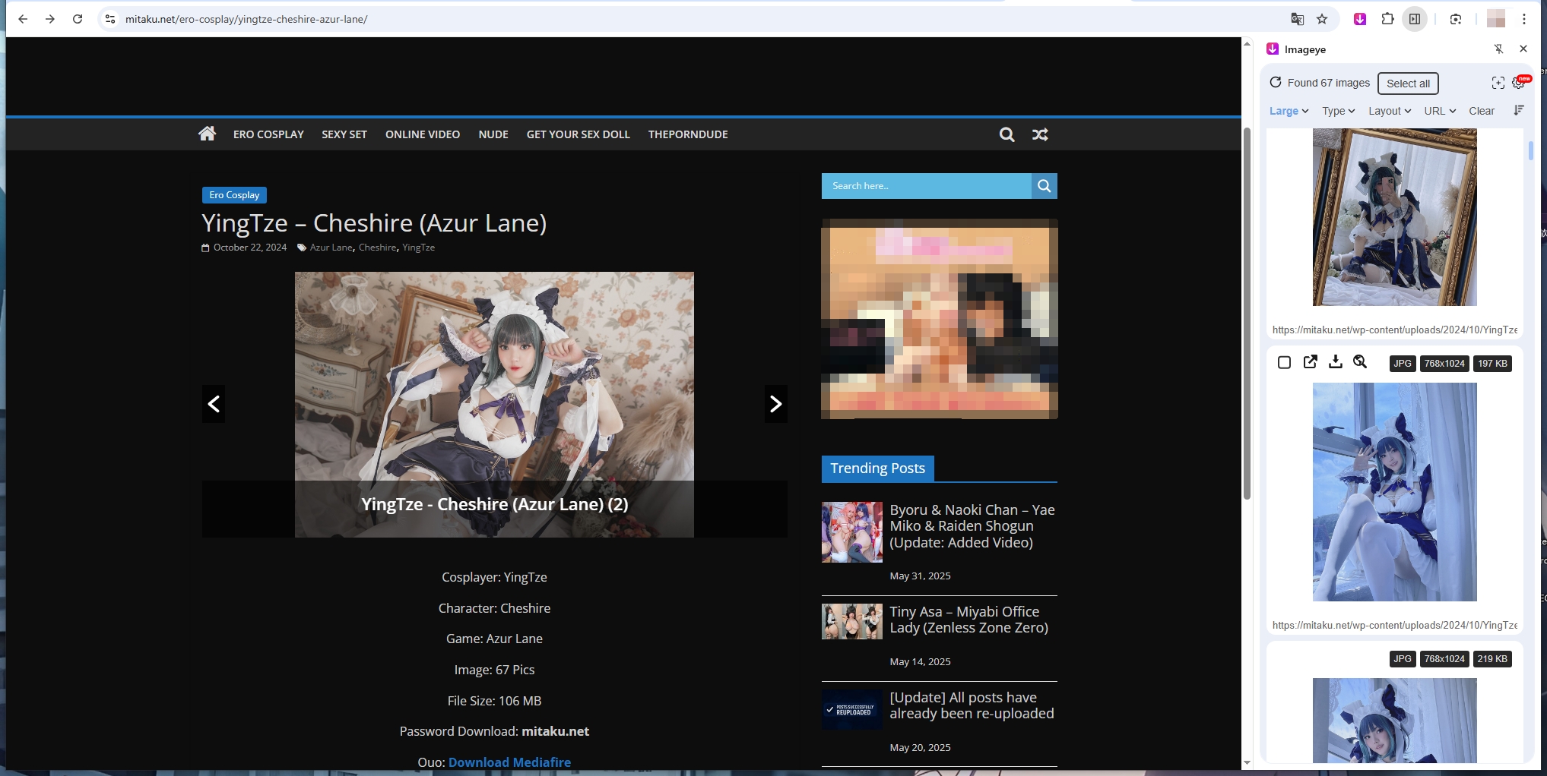
Task: Show previous slide in the gallery
Action: click(214, 404)
